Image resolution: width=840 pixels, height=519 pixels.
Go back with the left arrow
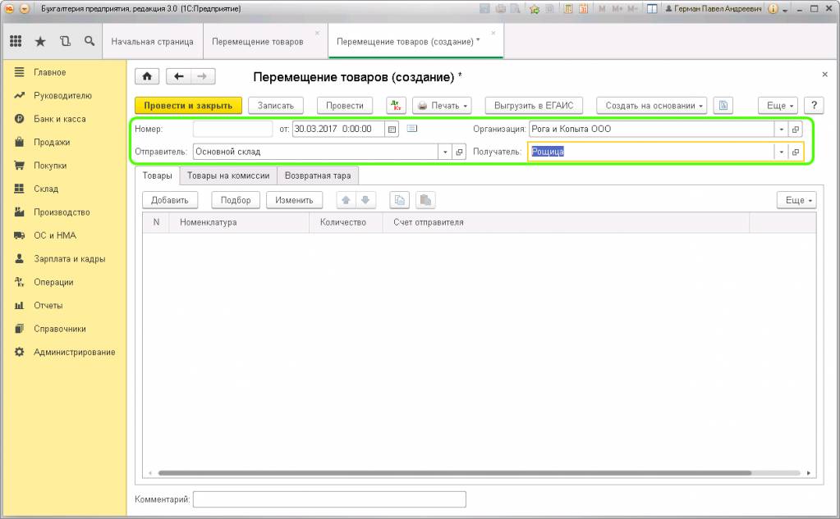pos(178,76)
